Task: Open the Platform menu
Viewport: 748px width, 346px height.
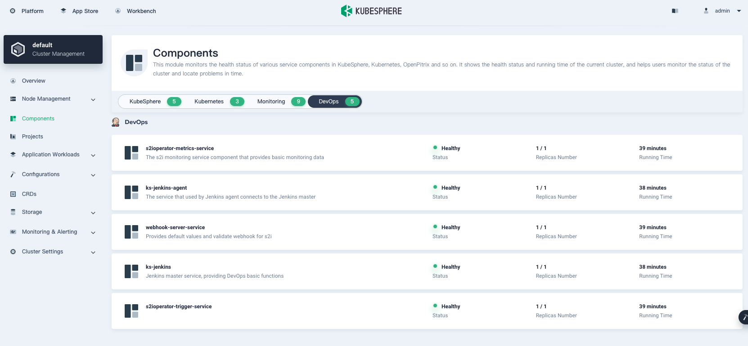Action: click(27, 11)
